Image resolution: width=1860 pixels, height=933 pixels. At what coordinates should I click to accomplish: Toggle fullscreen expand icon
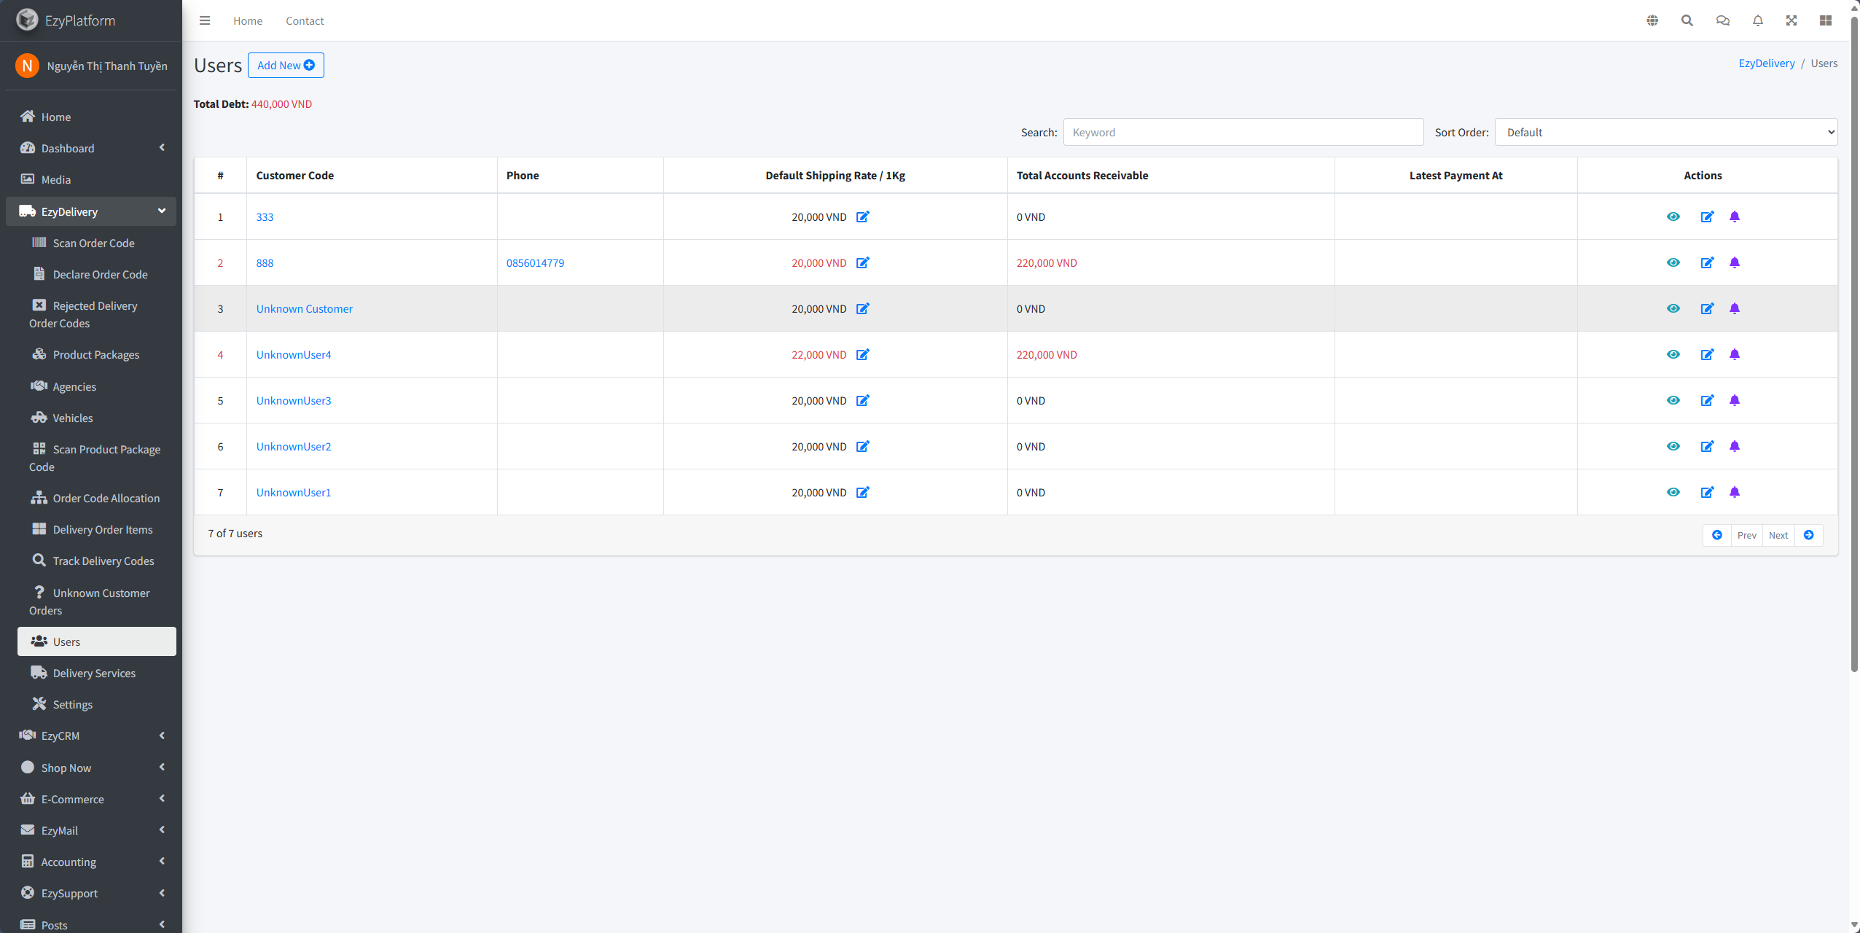coord(1791,20)
